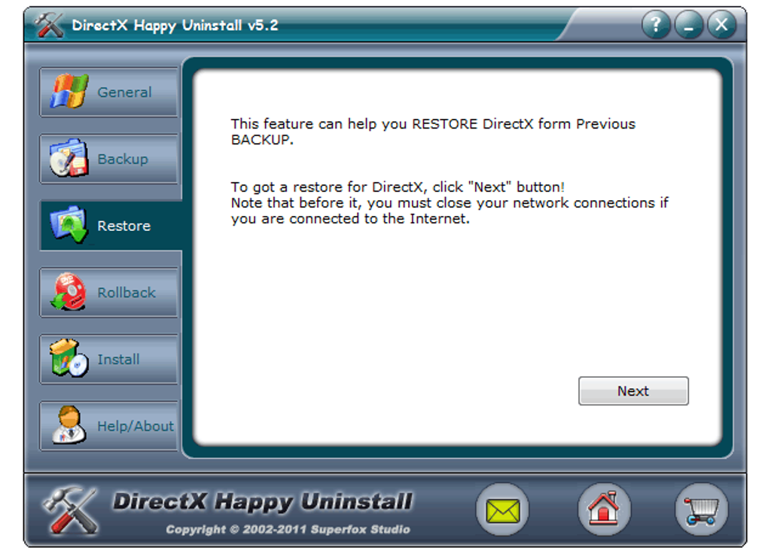This screenshot has width=768, height=550.
Task: Click the large tools logo at bottom
Action: point(72,510)
